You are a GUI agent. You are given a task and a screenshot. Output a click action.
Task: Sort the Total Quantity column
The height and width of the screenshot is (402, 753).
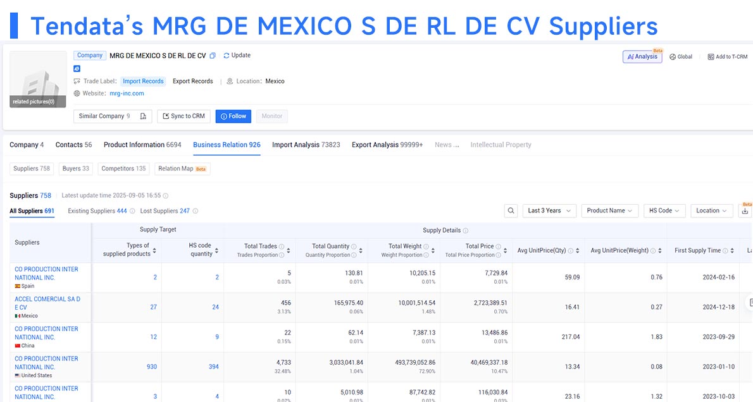(x=361, y=251)
